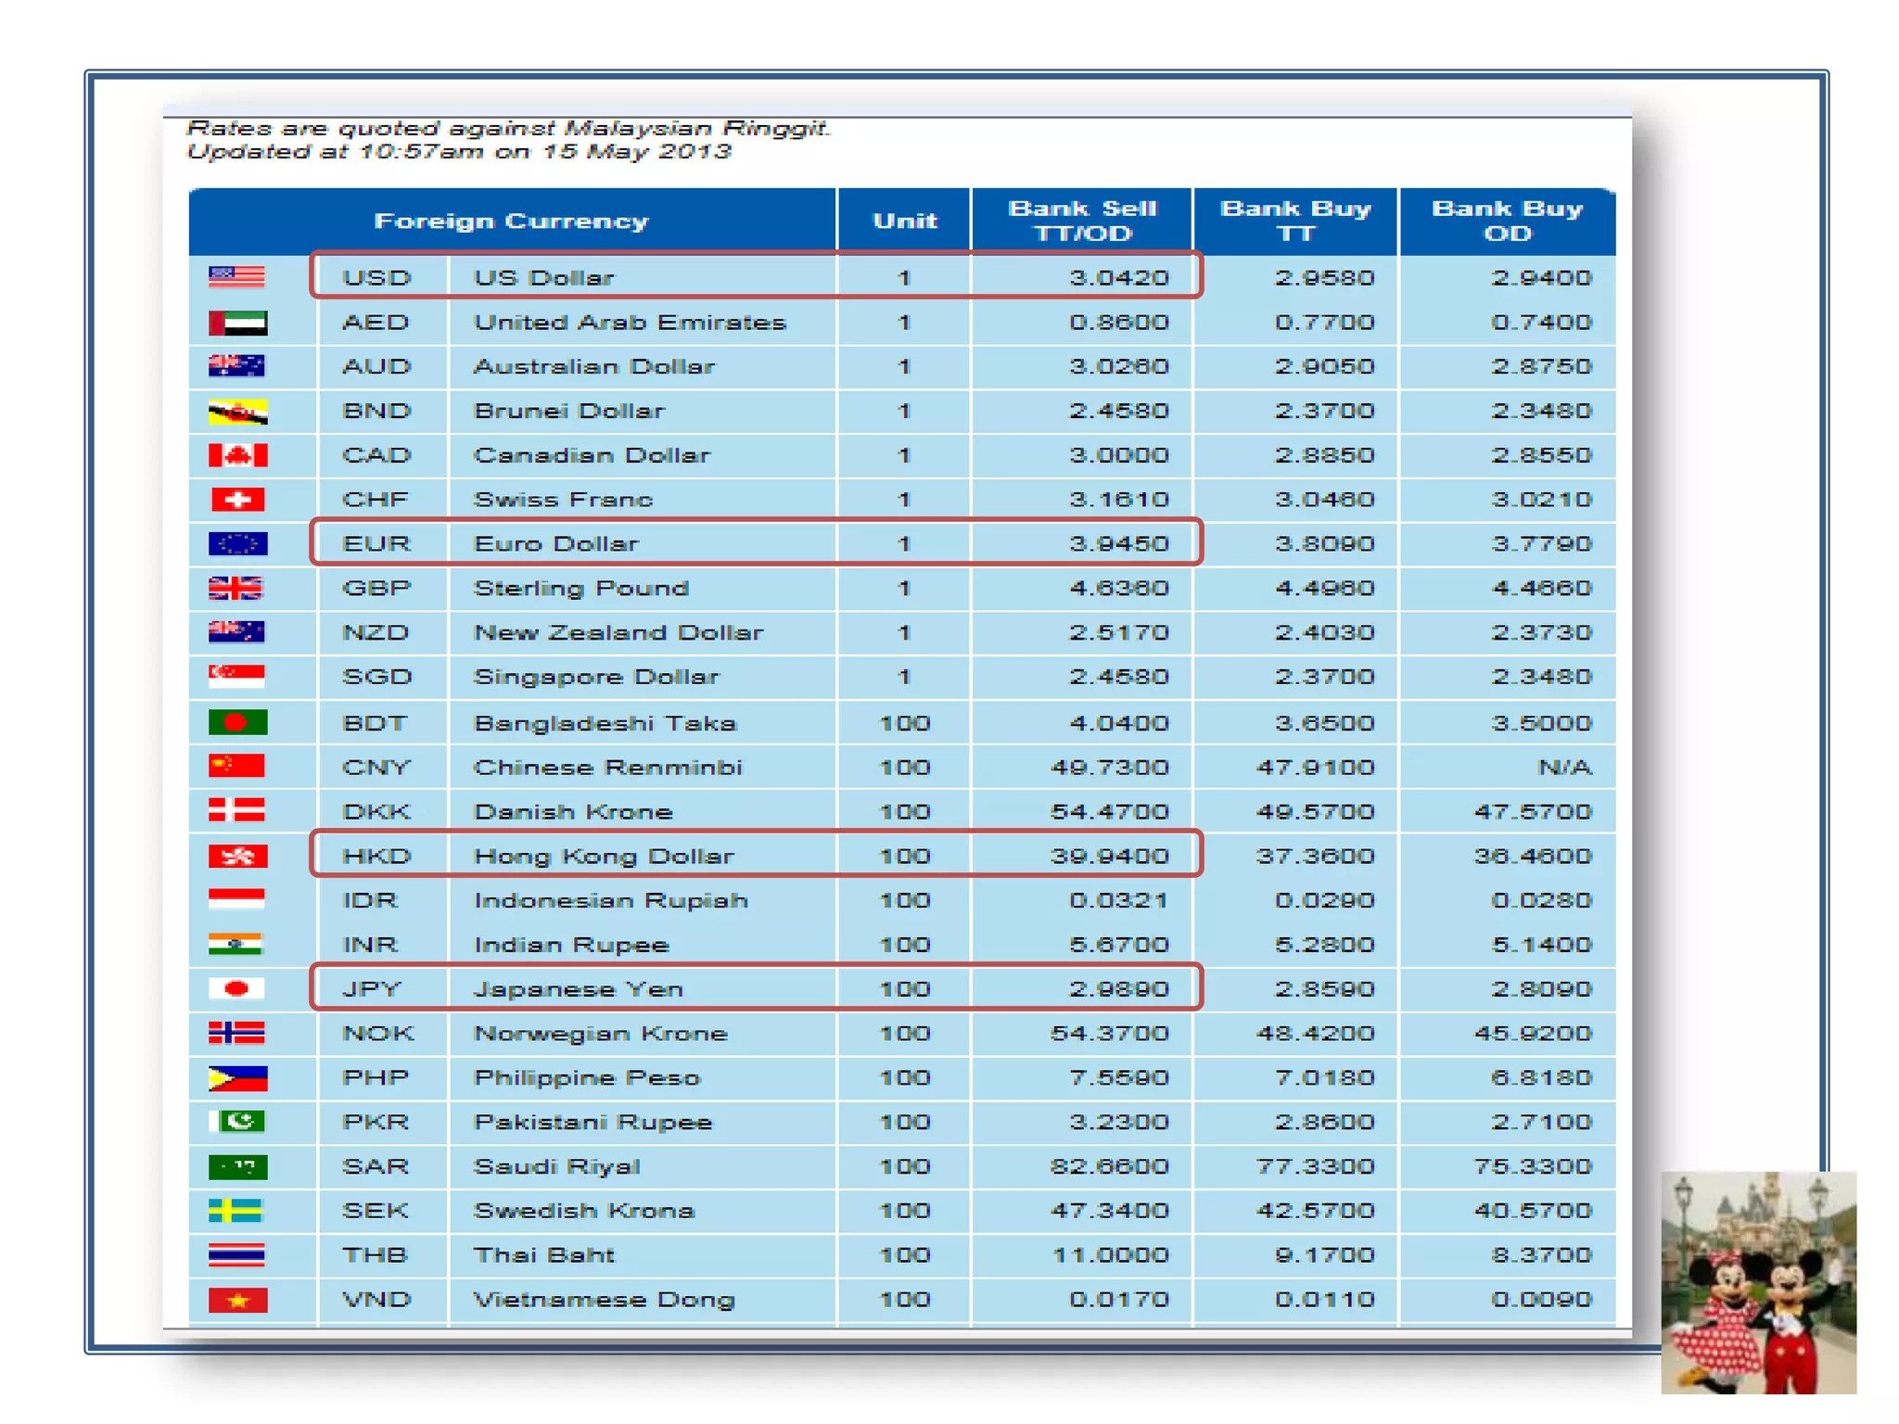Click the SAR currency code
This screenshot has width=1899, height=1424.
click(375, 1166)
